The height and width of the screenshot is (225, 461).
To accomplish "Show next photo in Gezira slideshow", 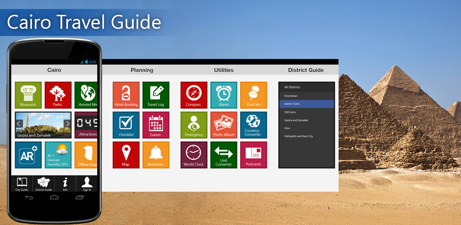I will click(67, 124).
